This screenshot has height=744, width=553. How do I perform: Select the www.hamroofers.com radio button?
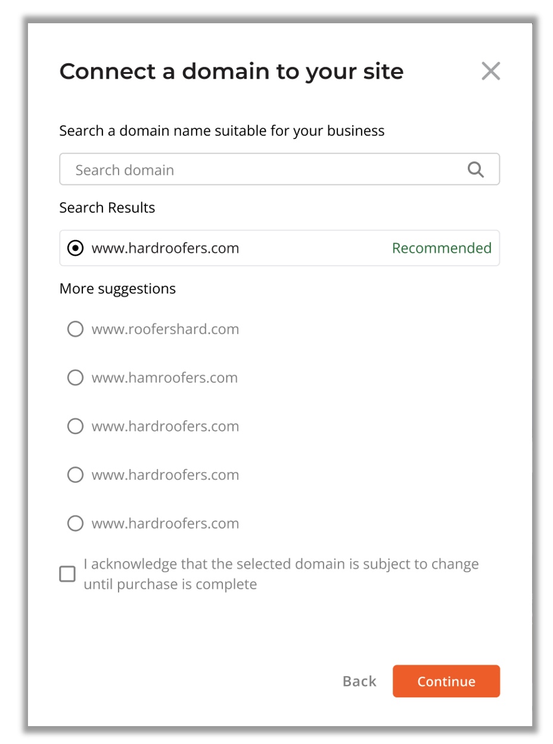pos(75,378)
